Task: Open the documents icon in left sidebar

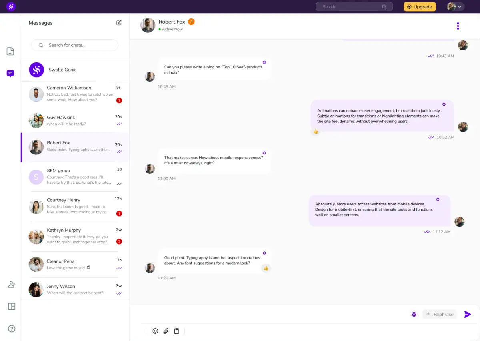Action: tap(10, 51)
